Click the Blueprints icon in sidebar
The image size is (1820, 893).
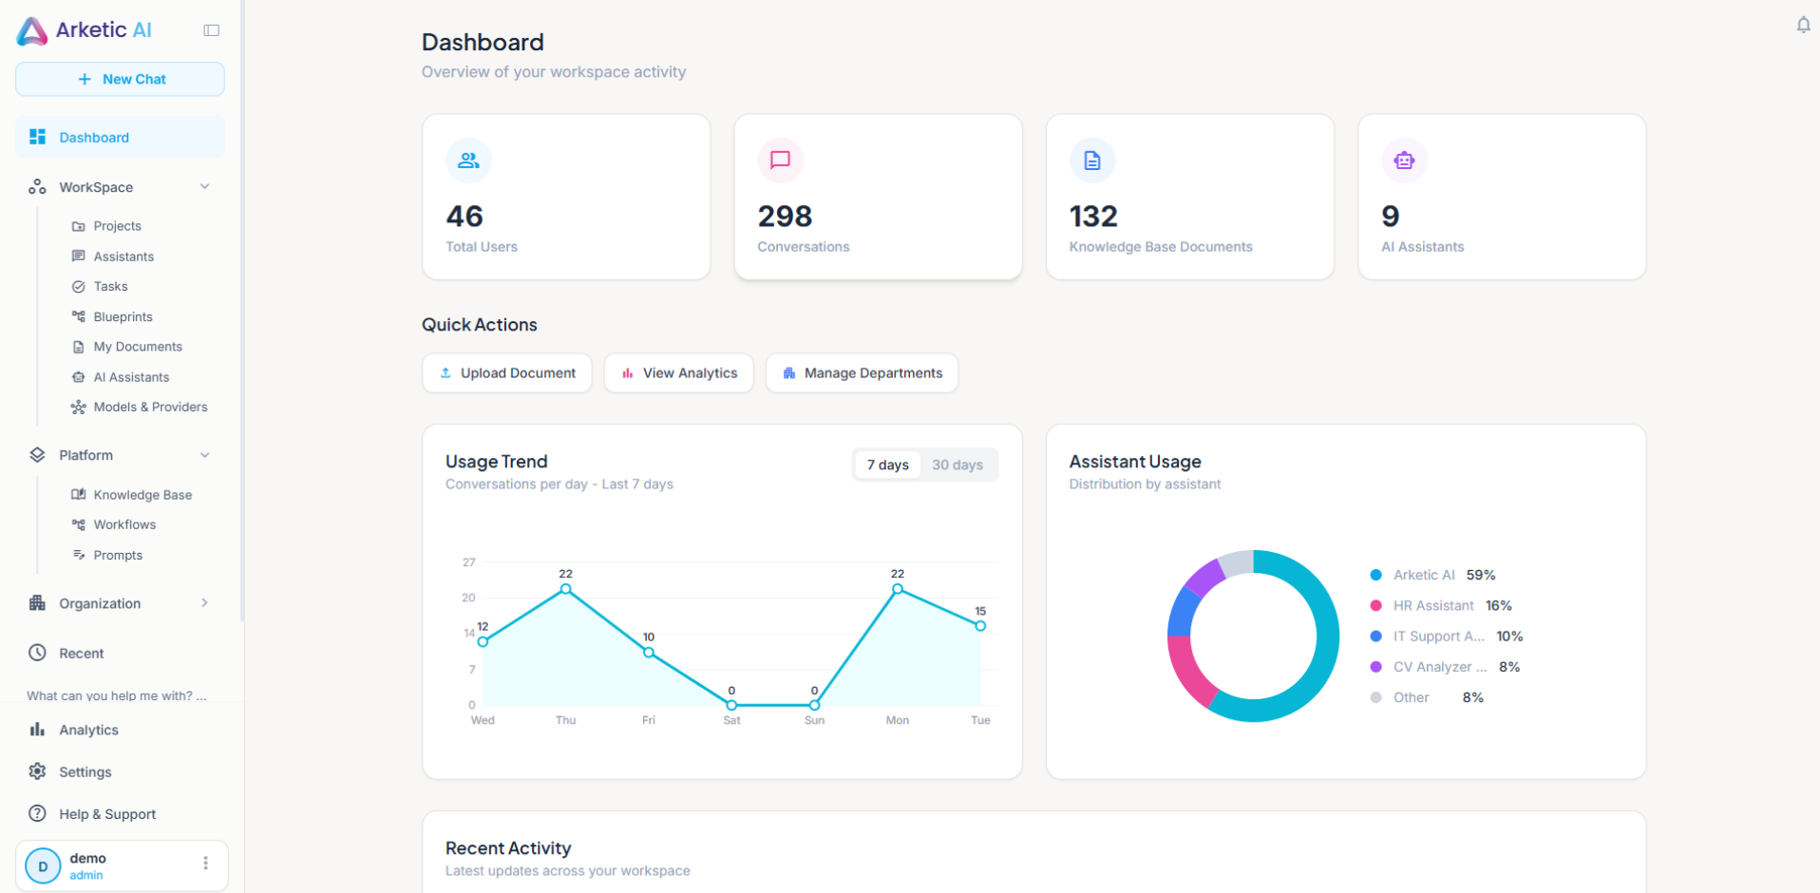79,316
